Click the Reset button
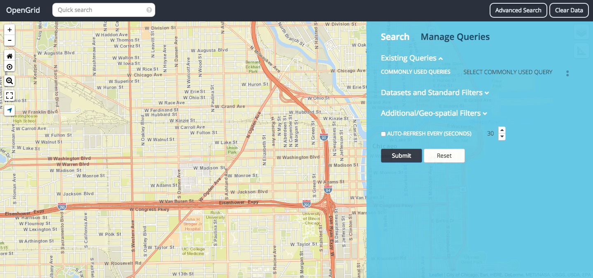 444,156
